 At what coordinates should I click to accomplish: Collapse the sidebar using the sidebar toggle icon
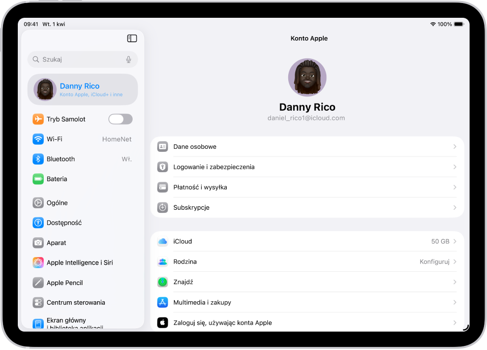[132, 38]
